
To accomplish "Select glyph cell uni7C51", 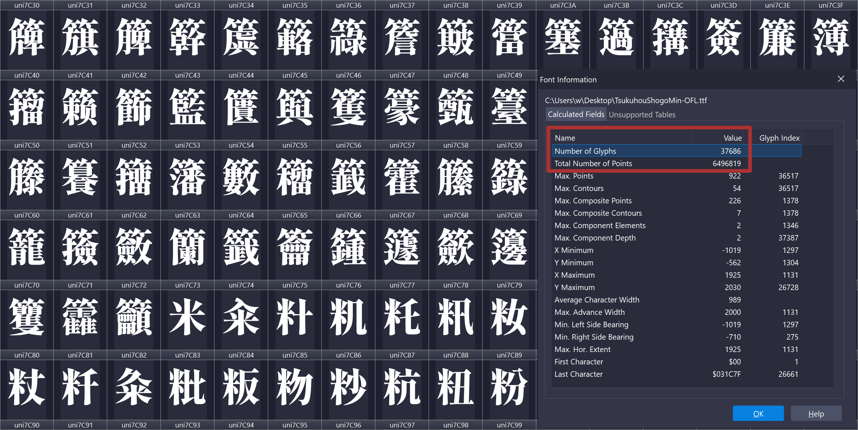I will (x=80, y=175).
